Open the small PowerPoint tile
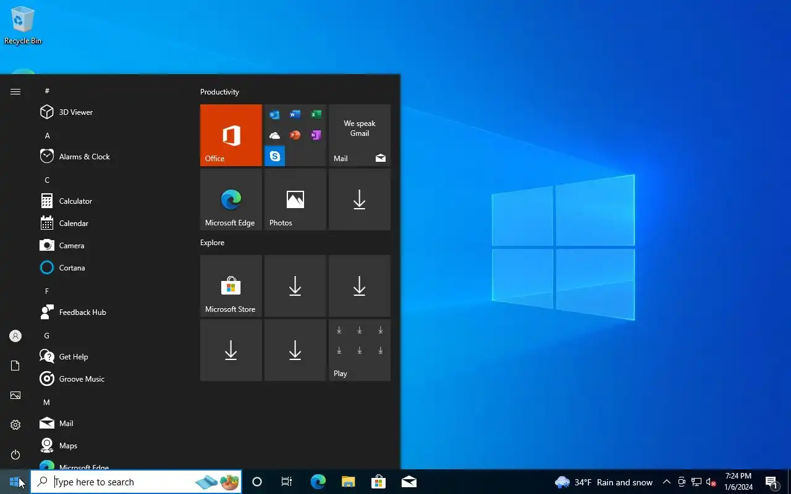791x494 pixels. [295, 135]
